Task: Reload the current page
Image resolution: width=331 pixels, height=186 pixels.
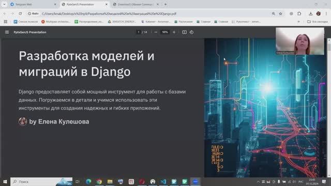Action: pyautogui.click(x=20, y=13)
